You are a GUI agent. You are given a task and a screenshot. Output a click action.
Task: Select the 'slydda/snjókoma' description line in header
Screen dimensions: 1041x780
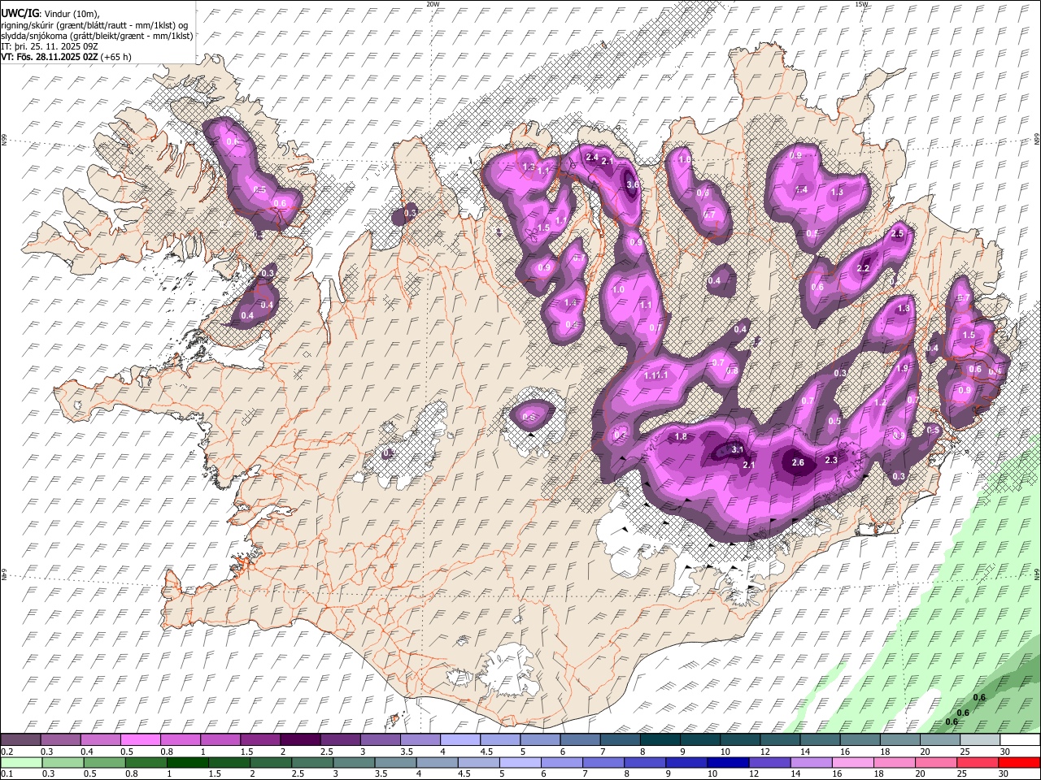(x=97, y=35)
